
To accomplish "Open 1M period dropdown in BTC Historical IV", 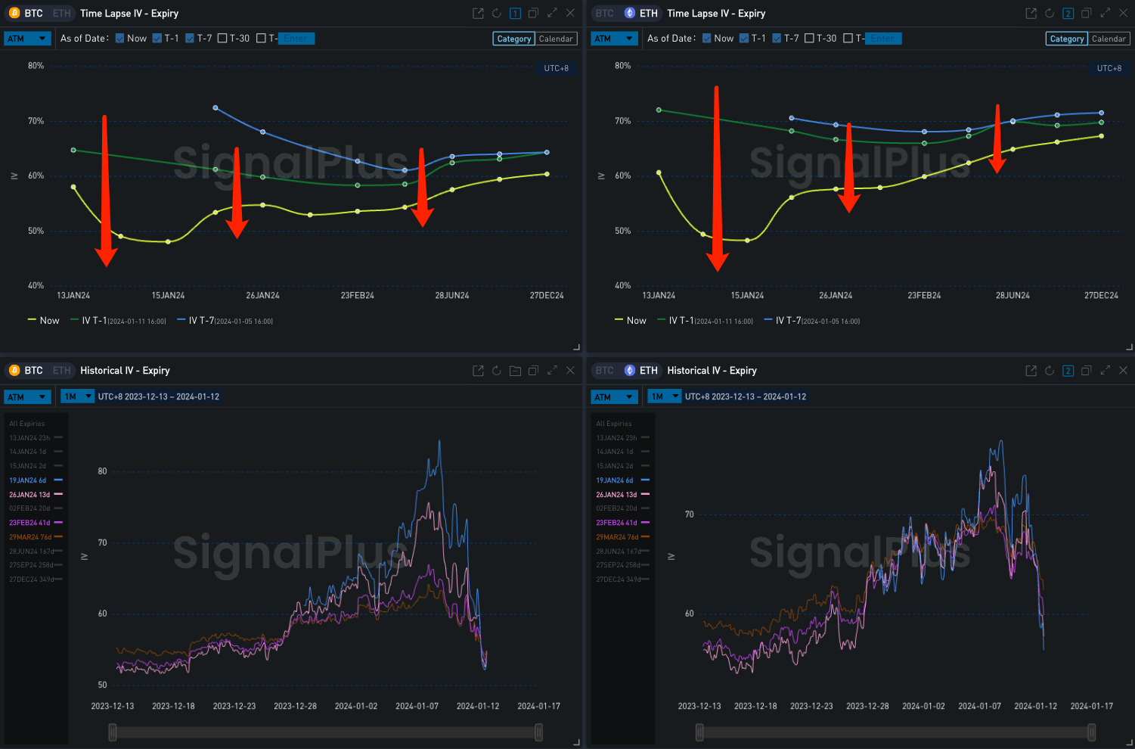I will [x=77, y=396].
